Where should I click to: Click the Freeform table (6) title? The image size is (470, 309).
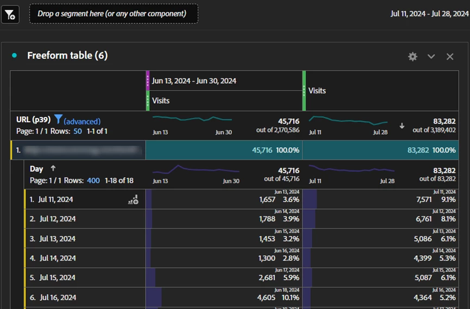[x=67, y=55]
